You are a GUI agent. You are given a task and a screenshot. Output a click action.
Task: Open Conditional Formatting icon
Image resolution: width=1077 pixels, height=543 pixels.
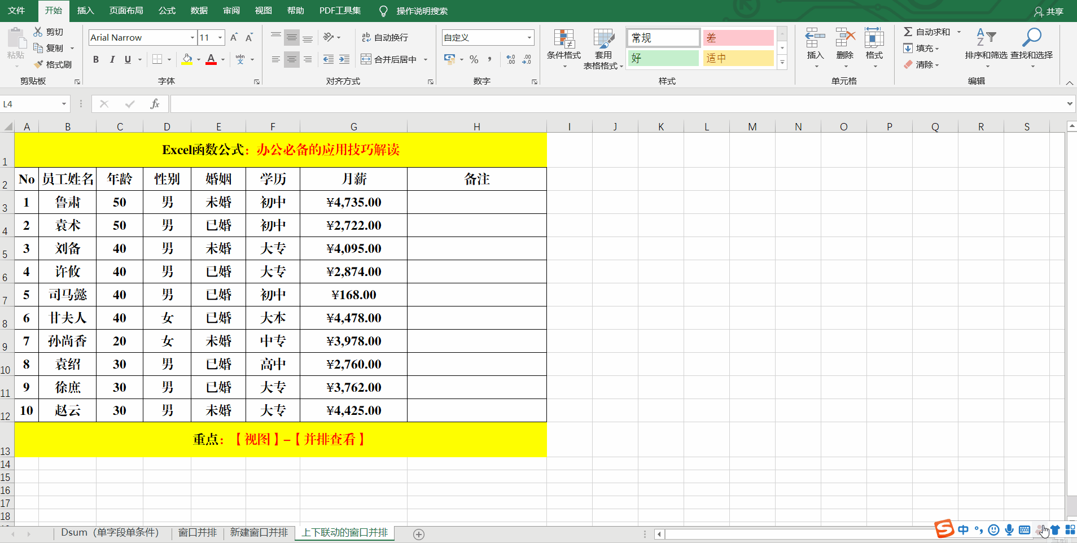point(563,40)
